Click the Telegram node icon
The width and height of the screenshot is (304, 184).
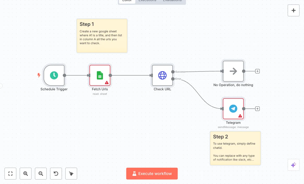233,109
